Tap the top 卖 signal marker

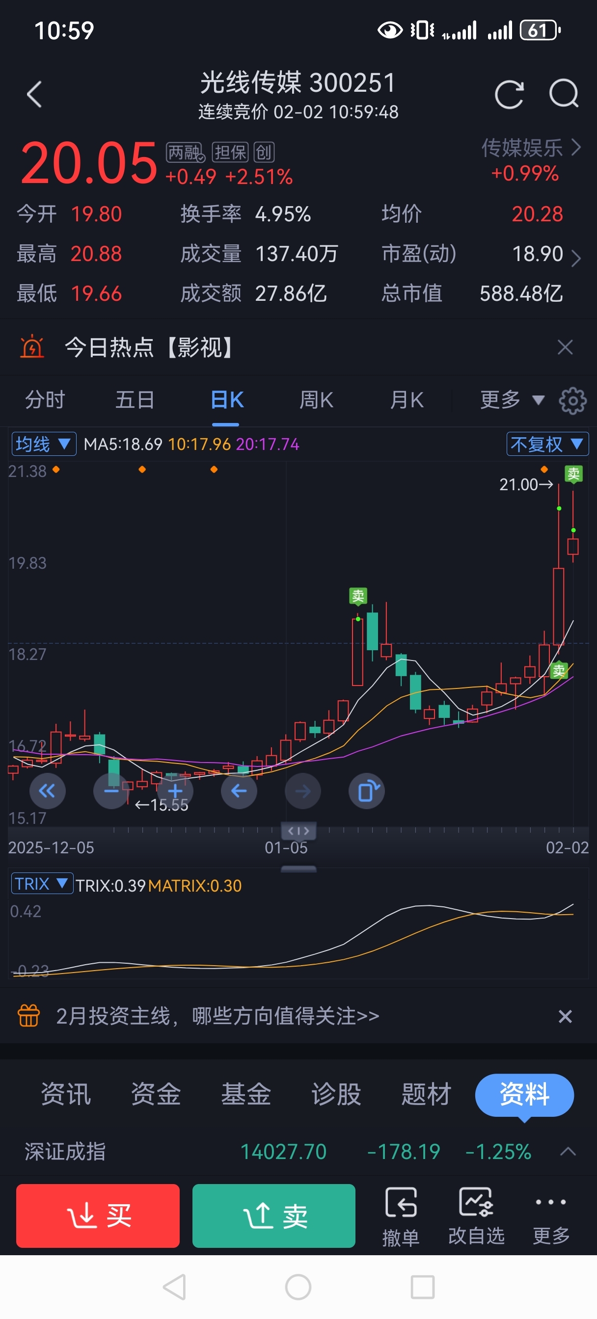click(573, 474)
